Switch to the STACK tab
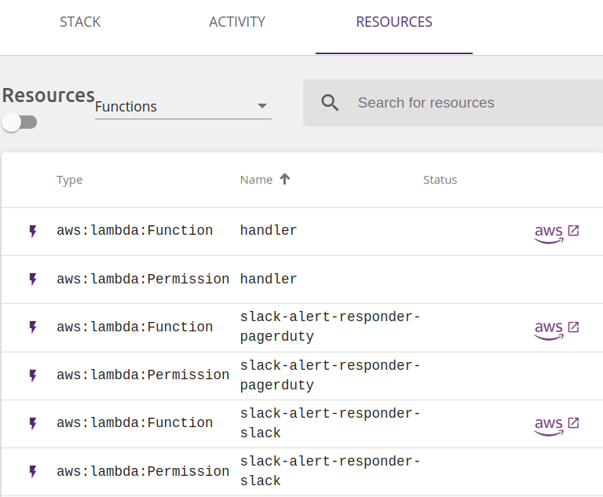The height and width of the screenshot is (497, 603). 80,22
